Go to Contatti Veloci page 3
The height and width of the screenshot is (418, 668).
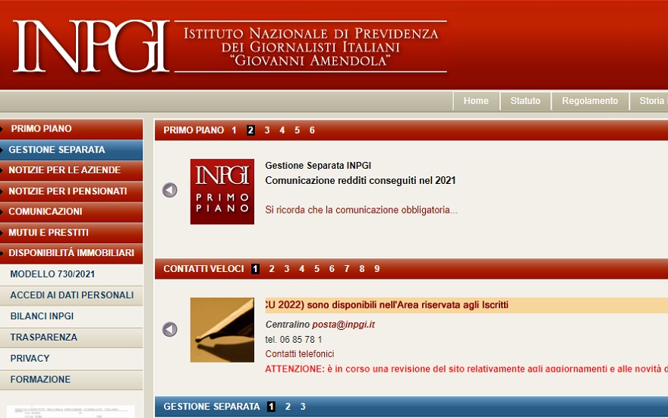tap(287, 269)
